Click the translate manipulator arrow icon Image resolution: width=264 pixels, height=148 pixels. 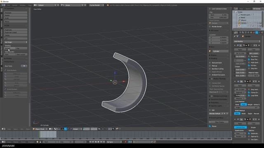point(66,129)
